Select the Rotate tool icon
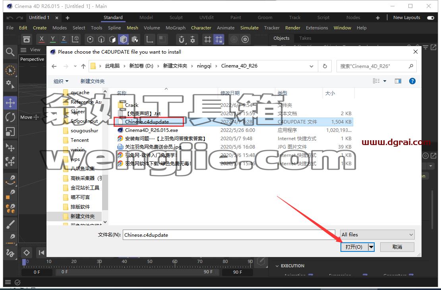Screen dimensions: 441x290 (x=10, y=117)
